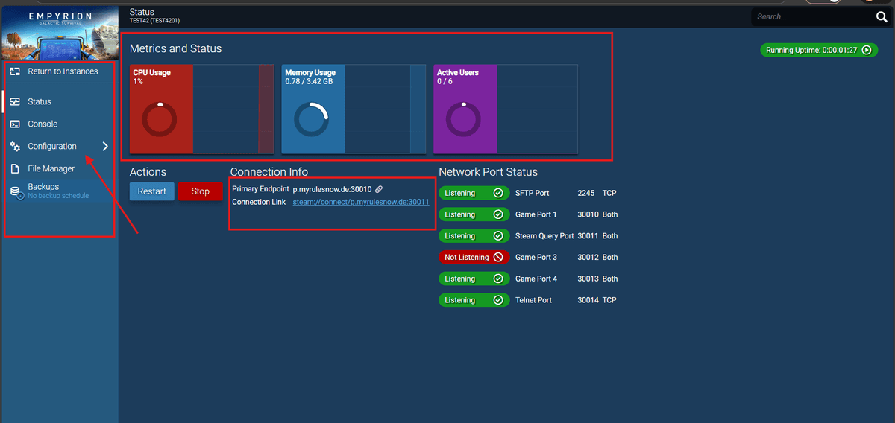The width and height of the screenshot is (895, 423).
Task: Click the 'Game Port 3' label
Action: [536, 258]
